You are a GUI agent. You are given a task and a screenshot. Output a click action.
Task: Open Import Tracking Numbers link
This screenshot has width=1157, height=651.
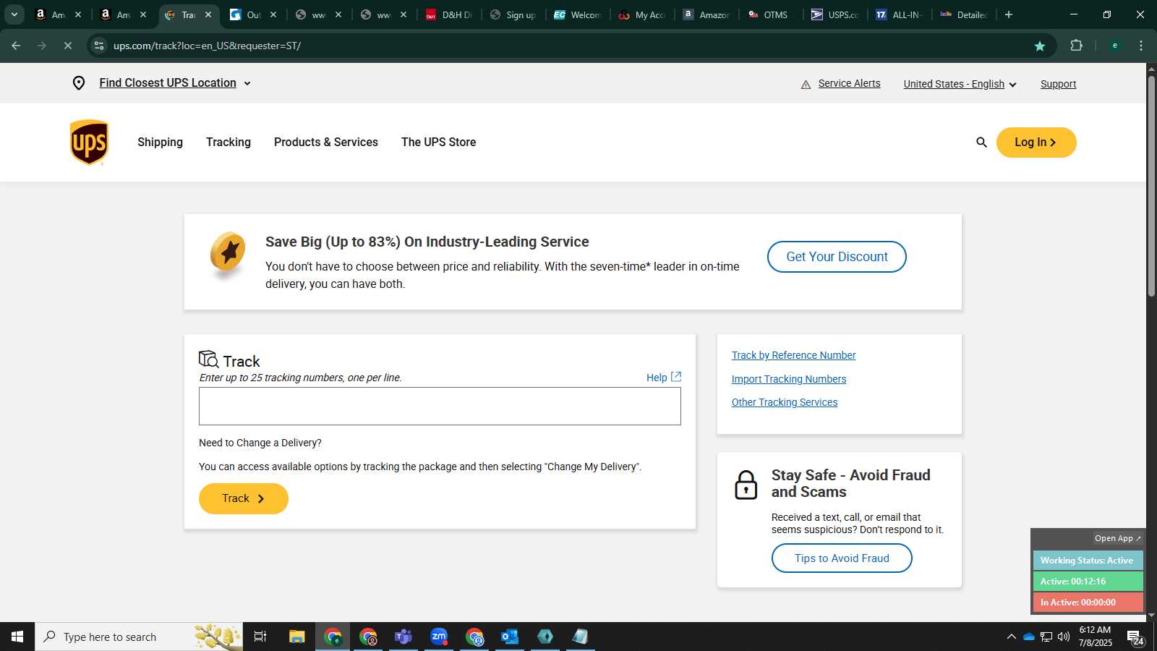click(788, 379)
